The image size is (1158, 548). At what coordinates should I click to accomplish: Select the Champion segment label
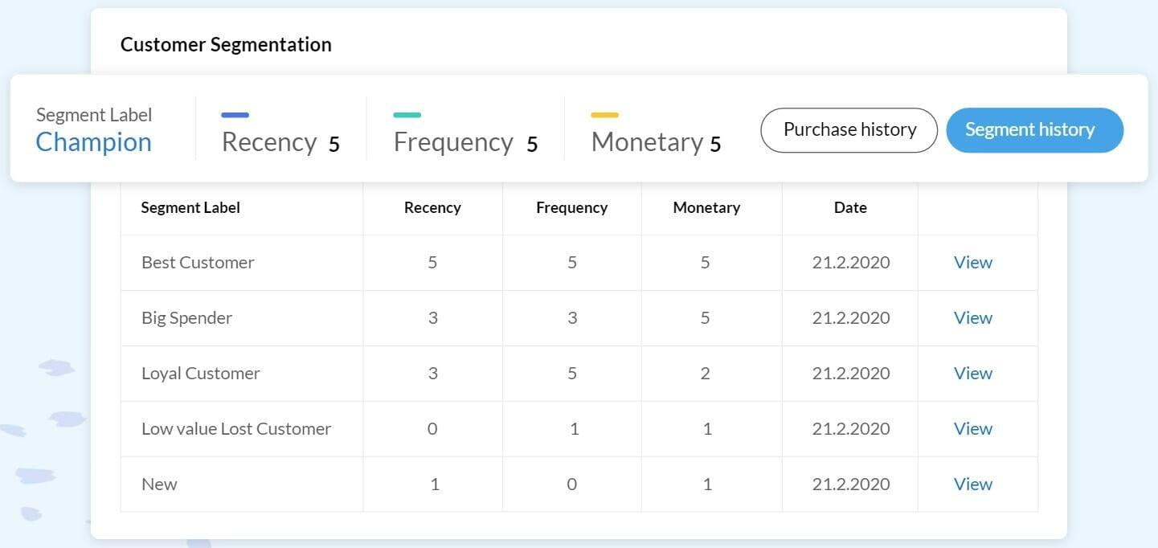[94, 142]
